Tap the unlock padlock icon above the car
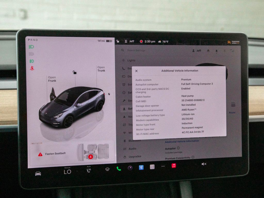This screenshot has height=198, width=264. coord(75,72)
